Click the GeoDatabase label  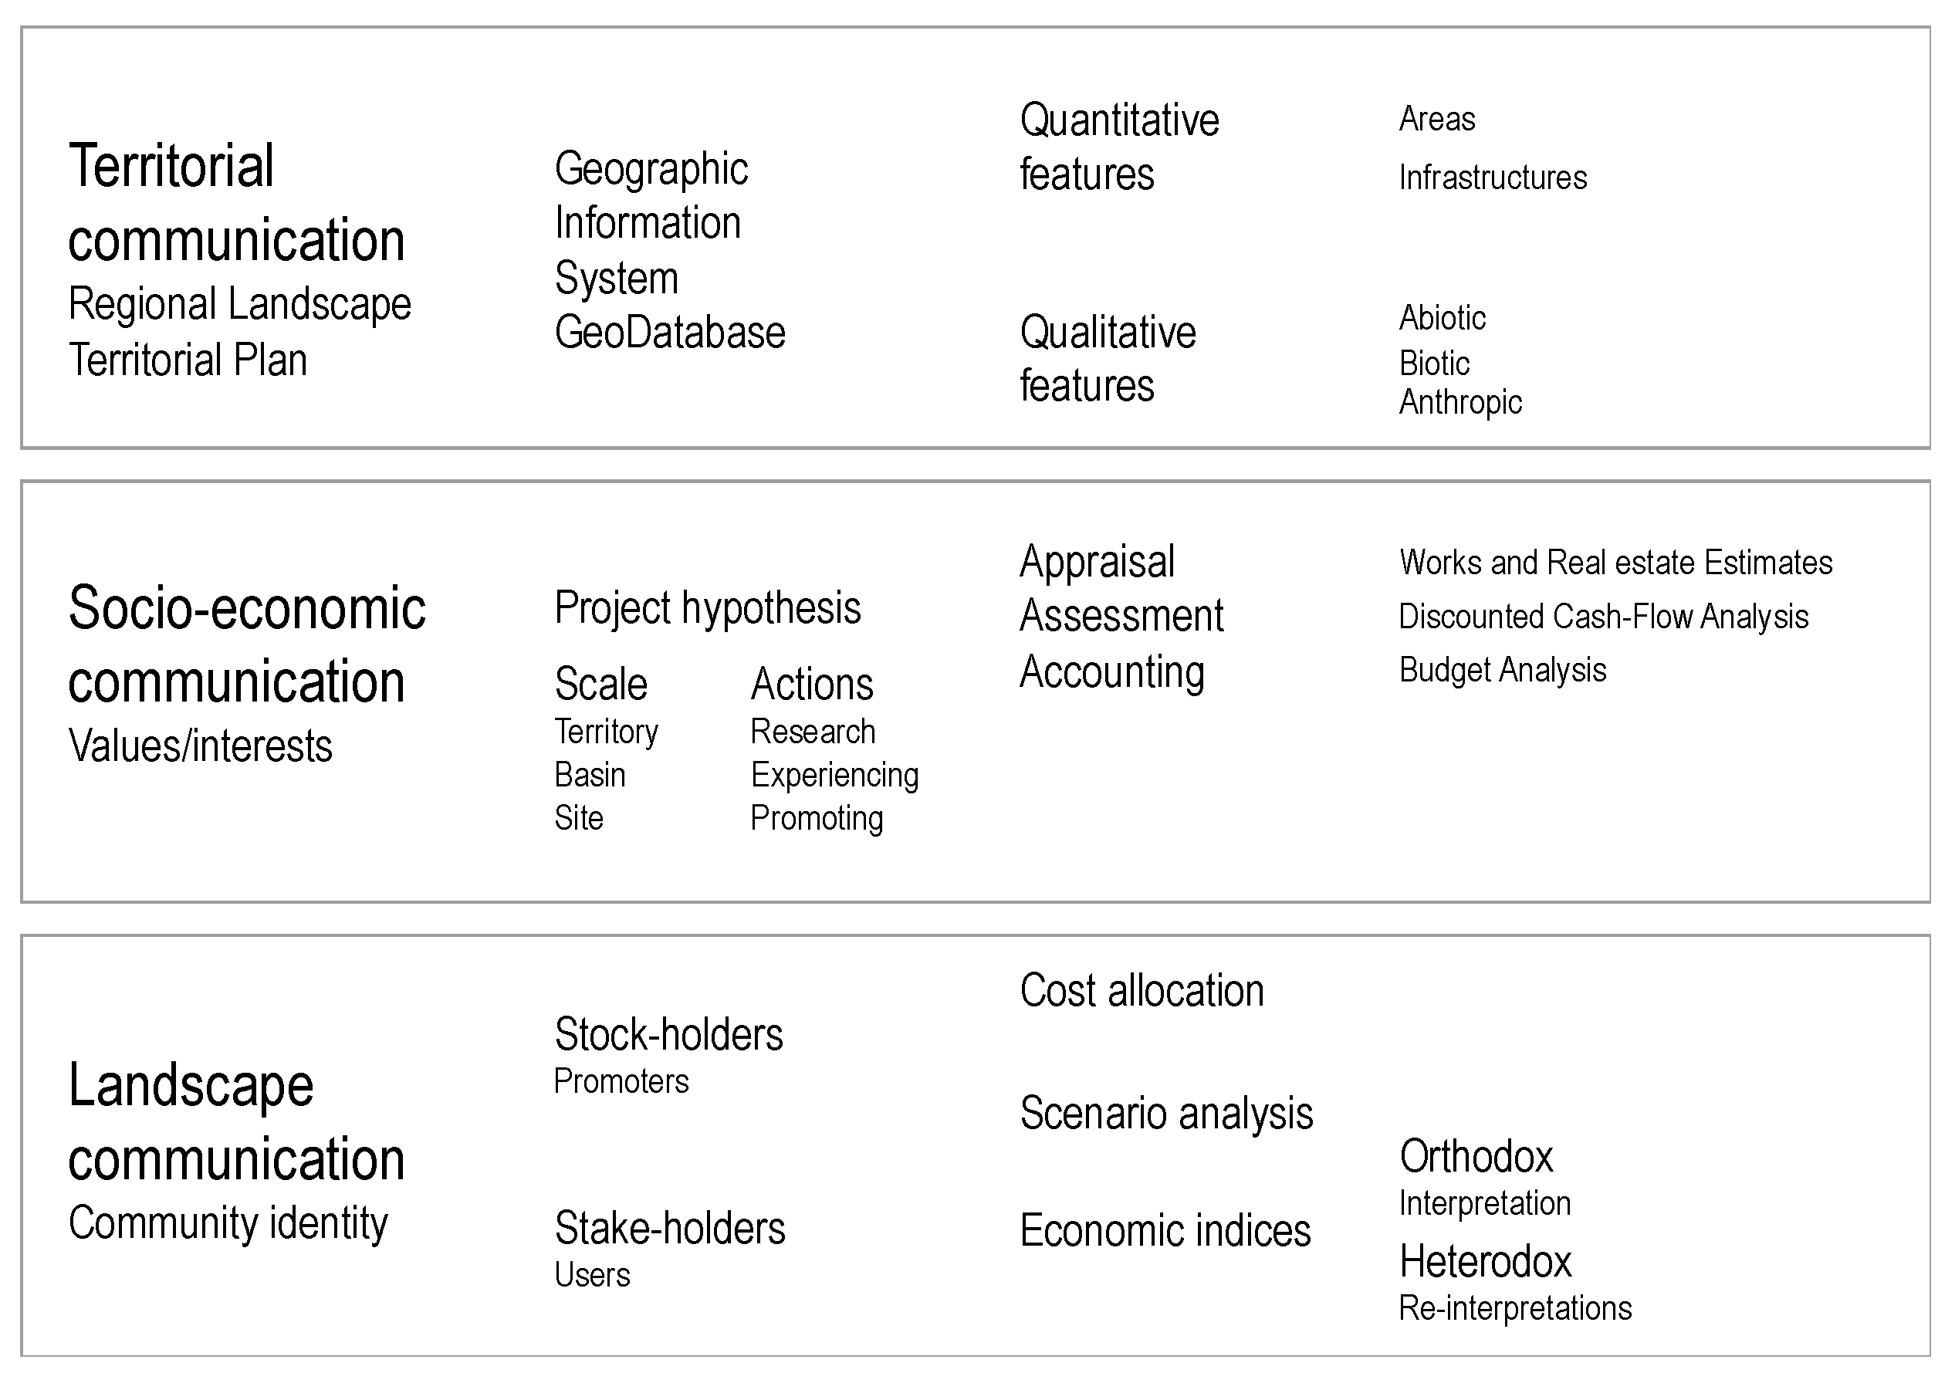coord(669,332)
